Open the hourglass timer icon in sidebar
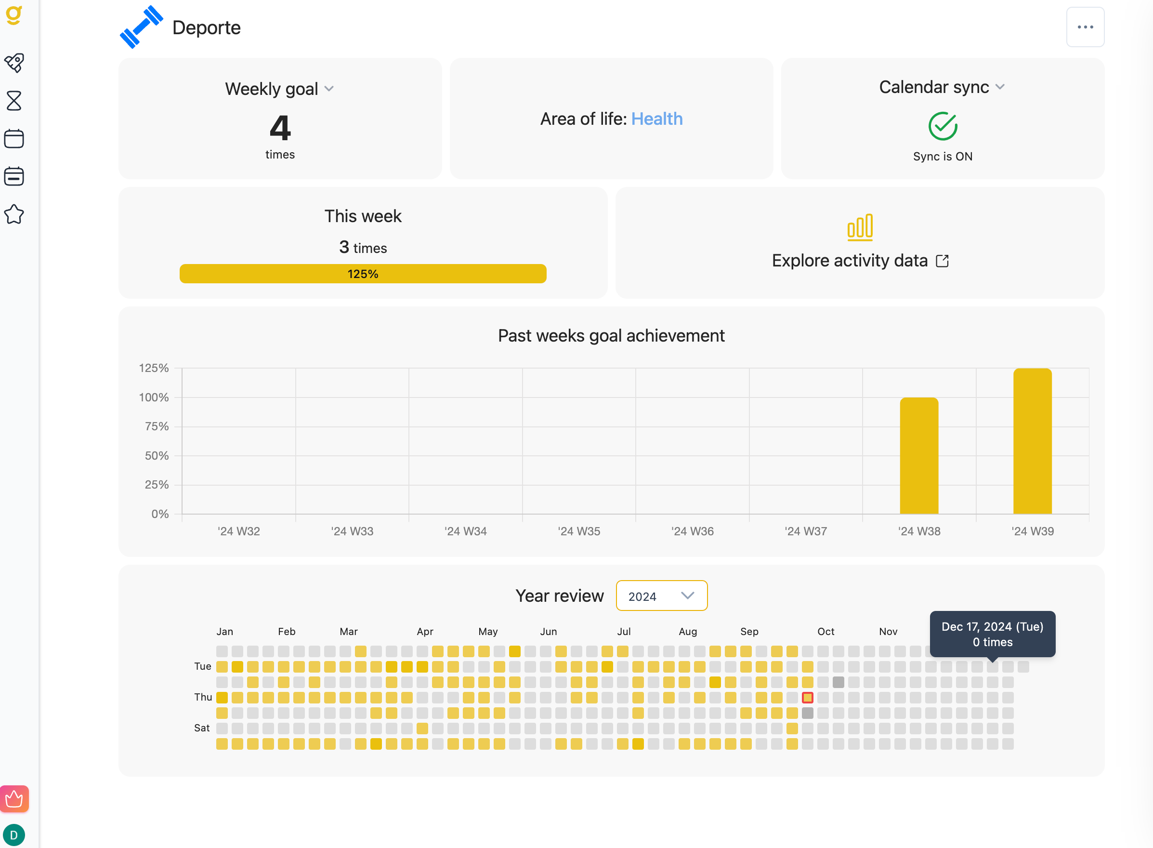Screen dimensions: 1153x848 (14, 101)
